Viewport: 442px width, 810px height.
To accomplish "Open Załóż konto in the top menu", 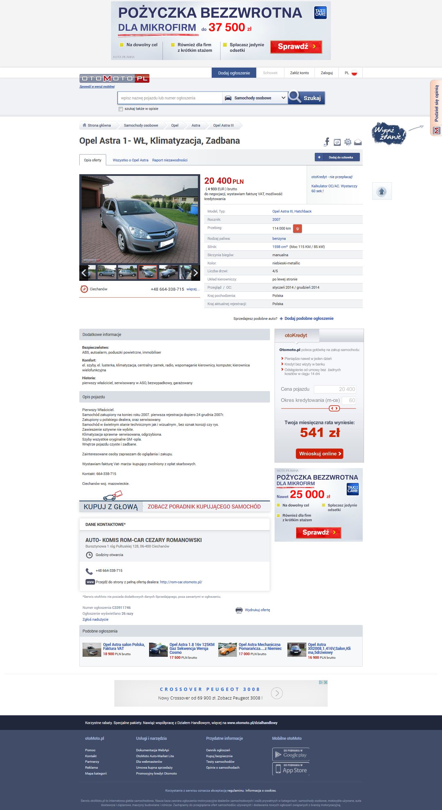I will click(299, 73).
